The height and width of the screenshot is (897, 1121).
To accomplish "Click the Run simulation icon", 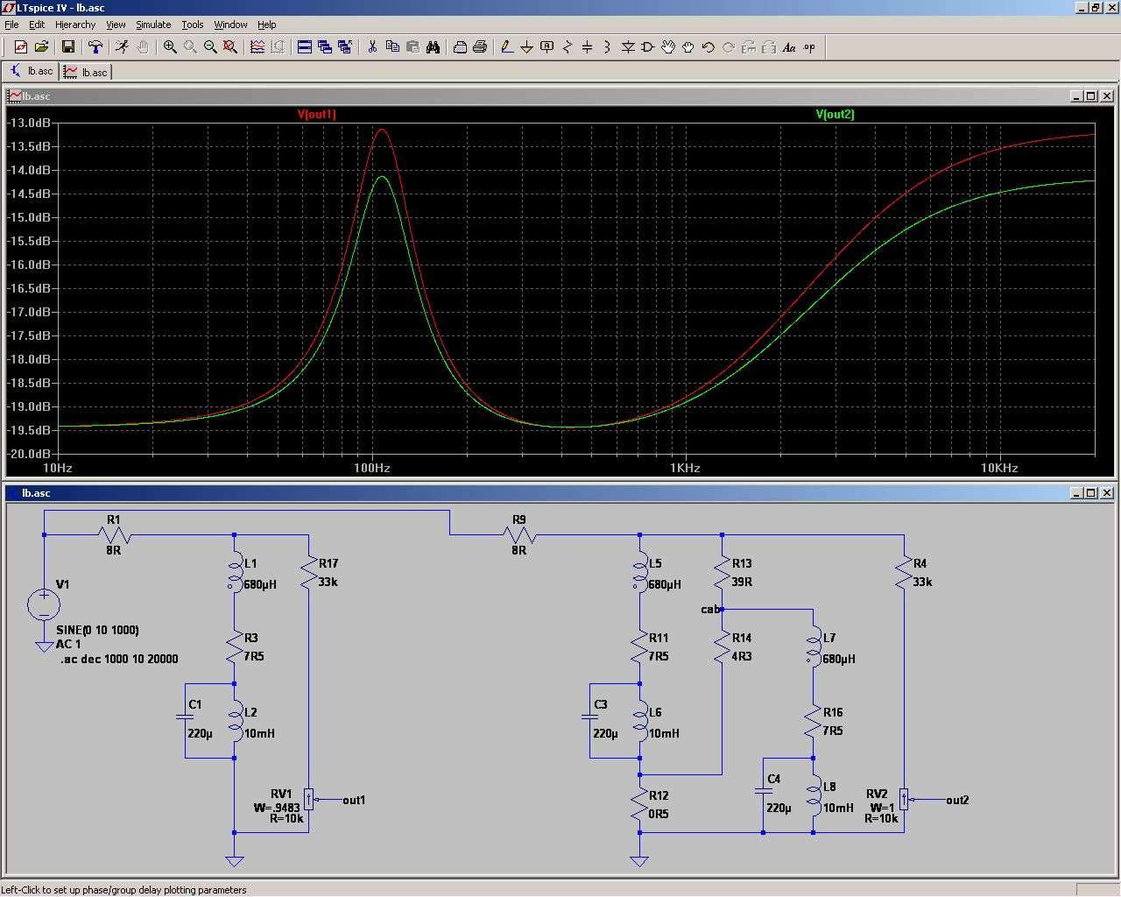I will 122,47.
